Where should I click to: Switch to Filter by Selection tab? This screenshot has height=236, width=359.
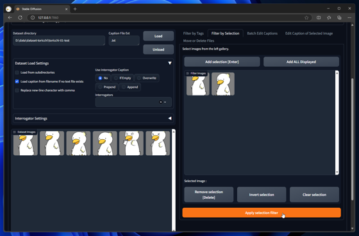pos(225,33)
